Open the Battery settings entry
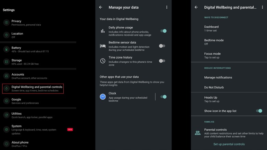The width and height of the screenshot is (267, 150). tap(30, 49)
